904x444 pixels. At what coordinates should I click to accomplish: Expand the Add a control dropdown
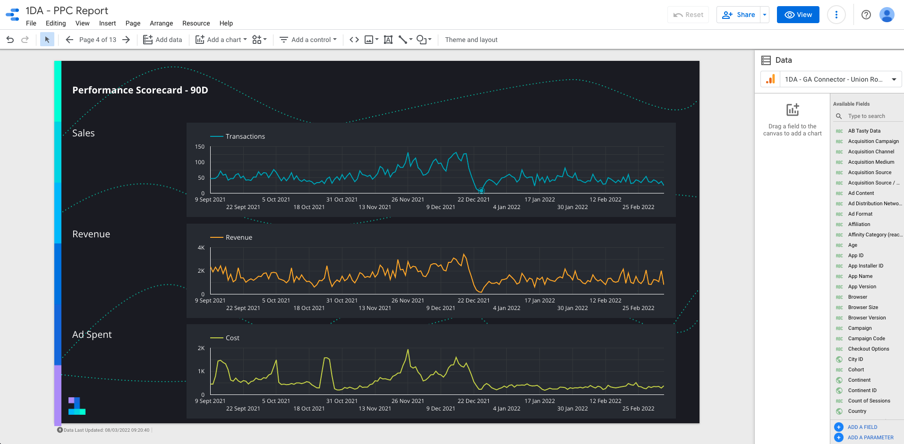click(308, 40)
